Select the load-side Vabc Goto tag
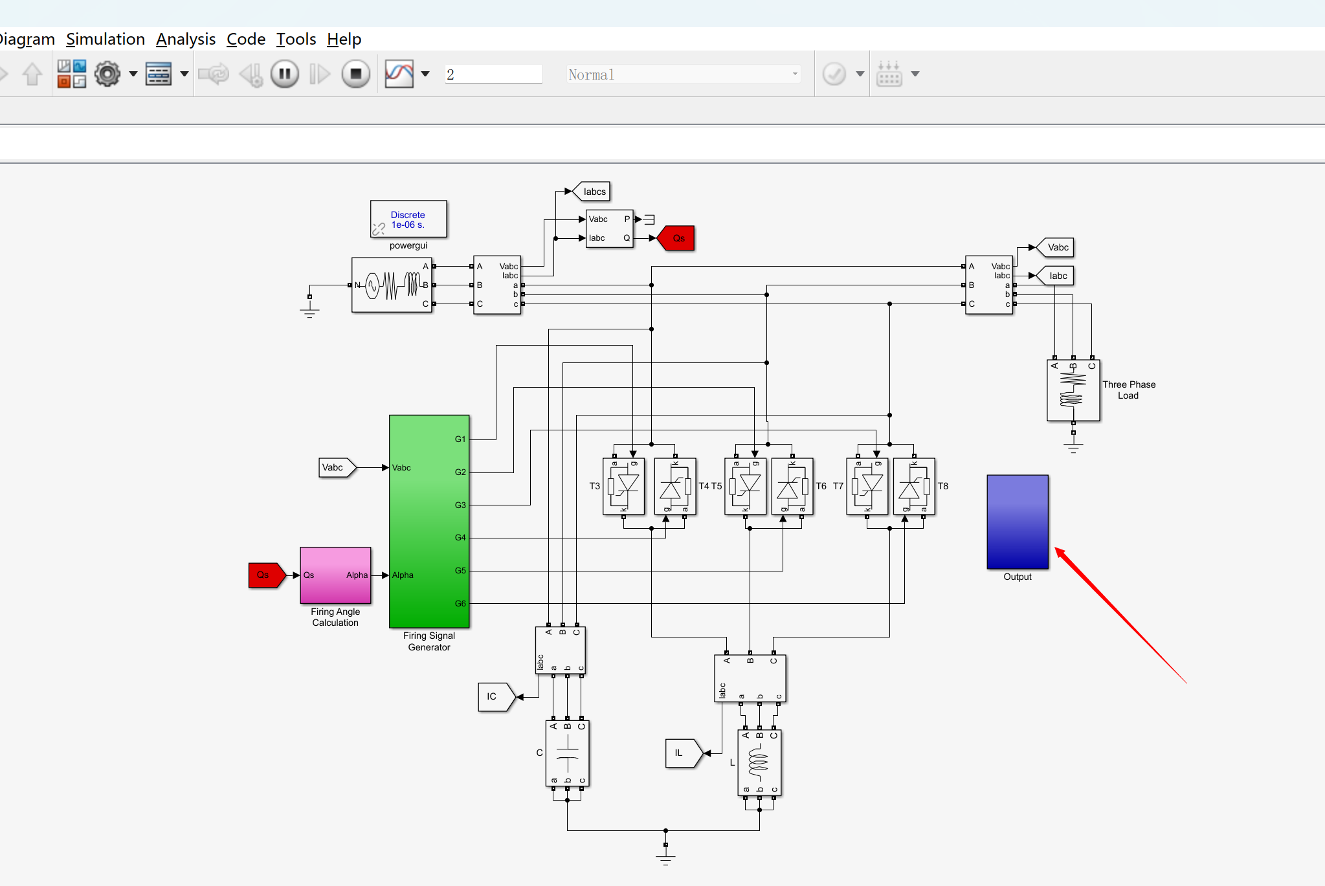The height and width of the screenshot is (886, 1325). coord(1055,247)
